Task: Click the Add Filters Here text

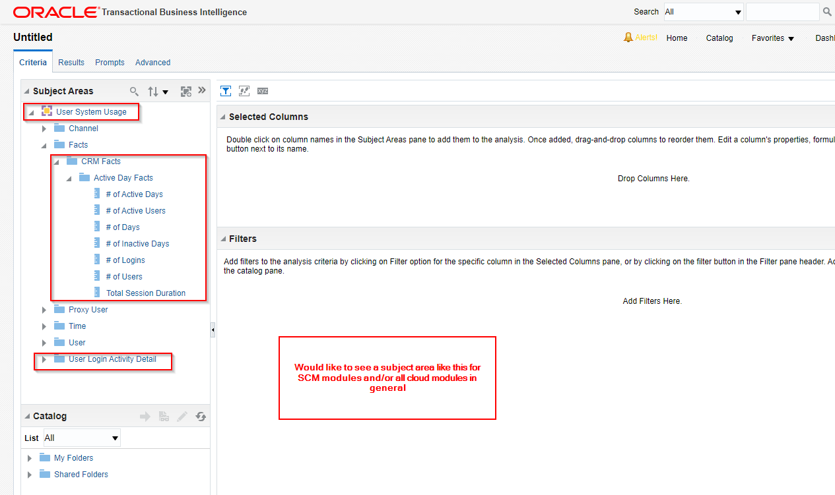Action: tap(652, 301)
